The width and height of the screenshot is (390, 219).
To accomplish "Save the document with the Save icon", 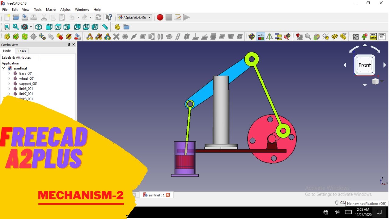I will (x=25, y=17).
